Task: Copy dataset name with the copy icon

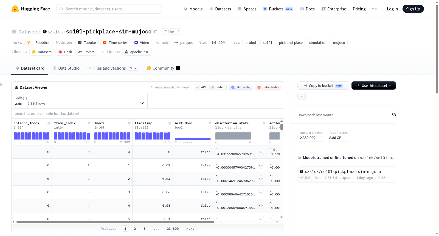Action: 155,32
